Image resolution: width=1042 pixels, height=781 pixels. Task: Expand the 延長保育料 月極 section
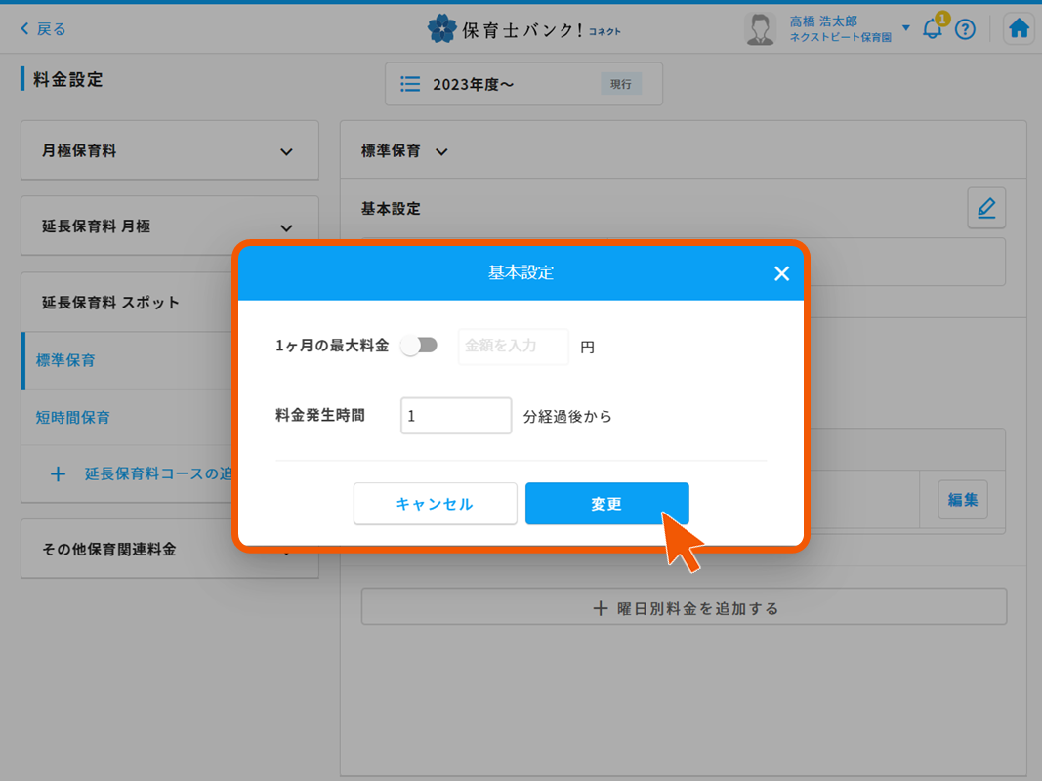click(169, 226)
